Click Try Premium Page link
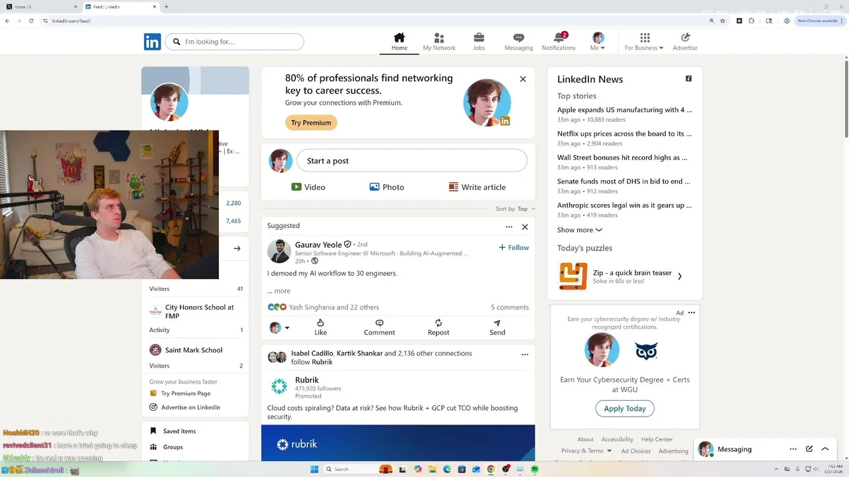The width and height of the screenshot is (849, 477). [186, 394]
